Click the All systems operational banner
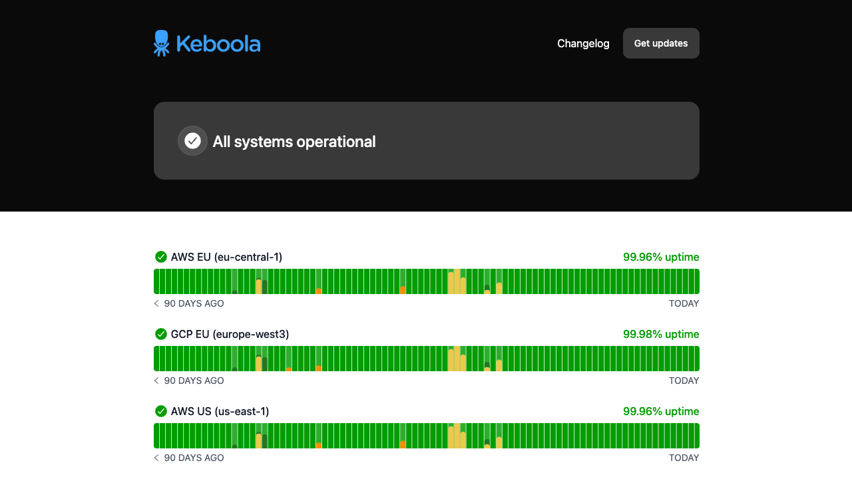The height and width of the screenshot is (479, 852). point(426,140)
